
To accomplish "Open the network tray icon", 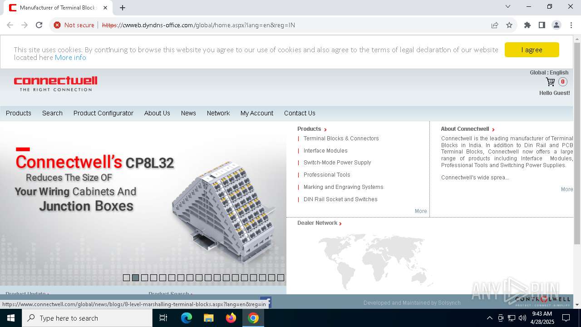I will click(x=512, y=318).
